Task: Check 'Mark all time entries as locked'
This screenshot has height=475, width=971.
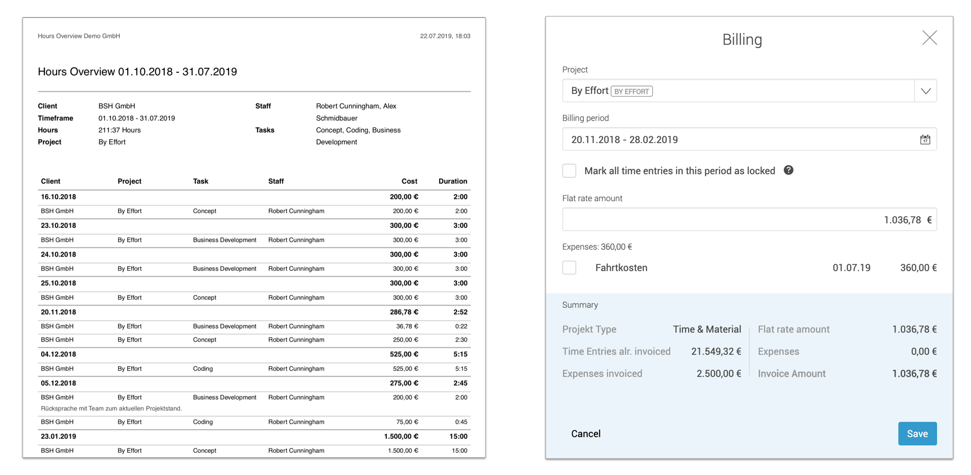Action: 569,170
